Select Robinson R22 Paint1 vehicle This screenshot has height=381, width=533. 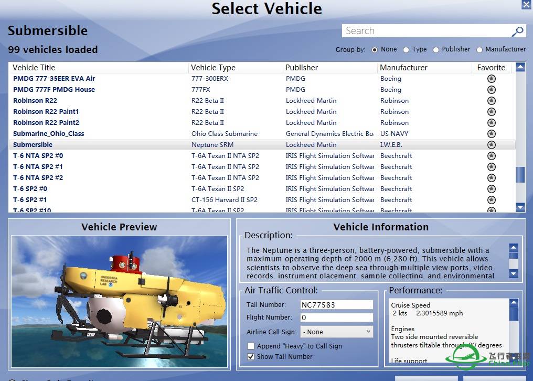(x=46, y=112)
